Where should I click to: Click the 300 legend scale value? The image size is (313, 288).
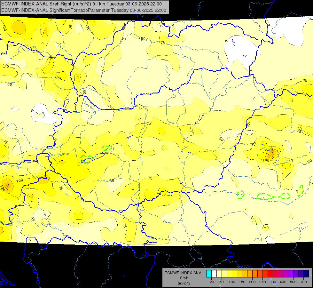point(273,282)
